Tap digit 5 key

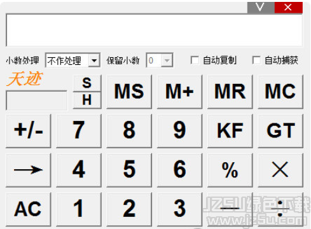click(x=129, y=170)
